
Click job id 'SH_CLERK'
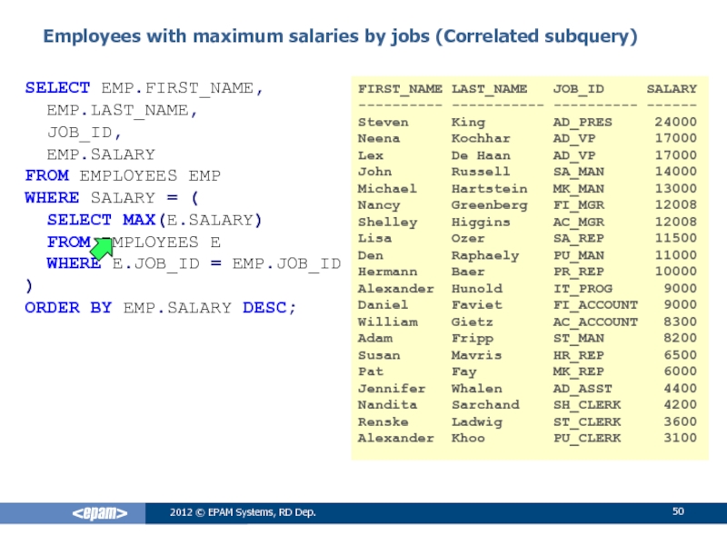[x=586, y=405]
